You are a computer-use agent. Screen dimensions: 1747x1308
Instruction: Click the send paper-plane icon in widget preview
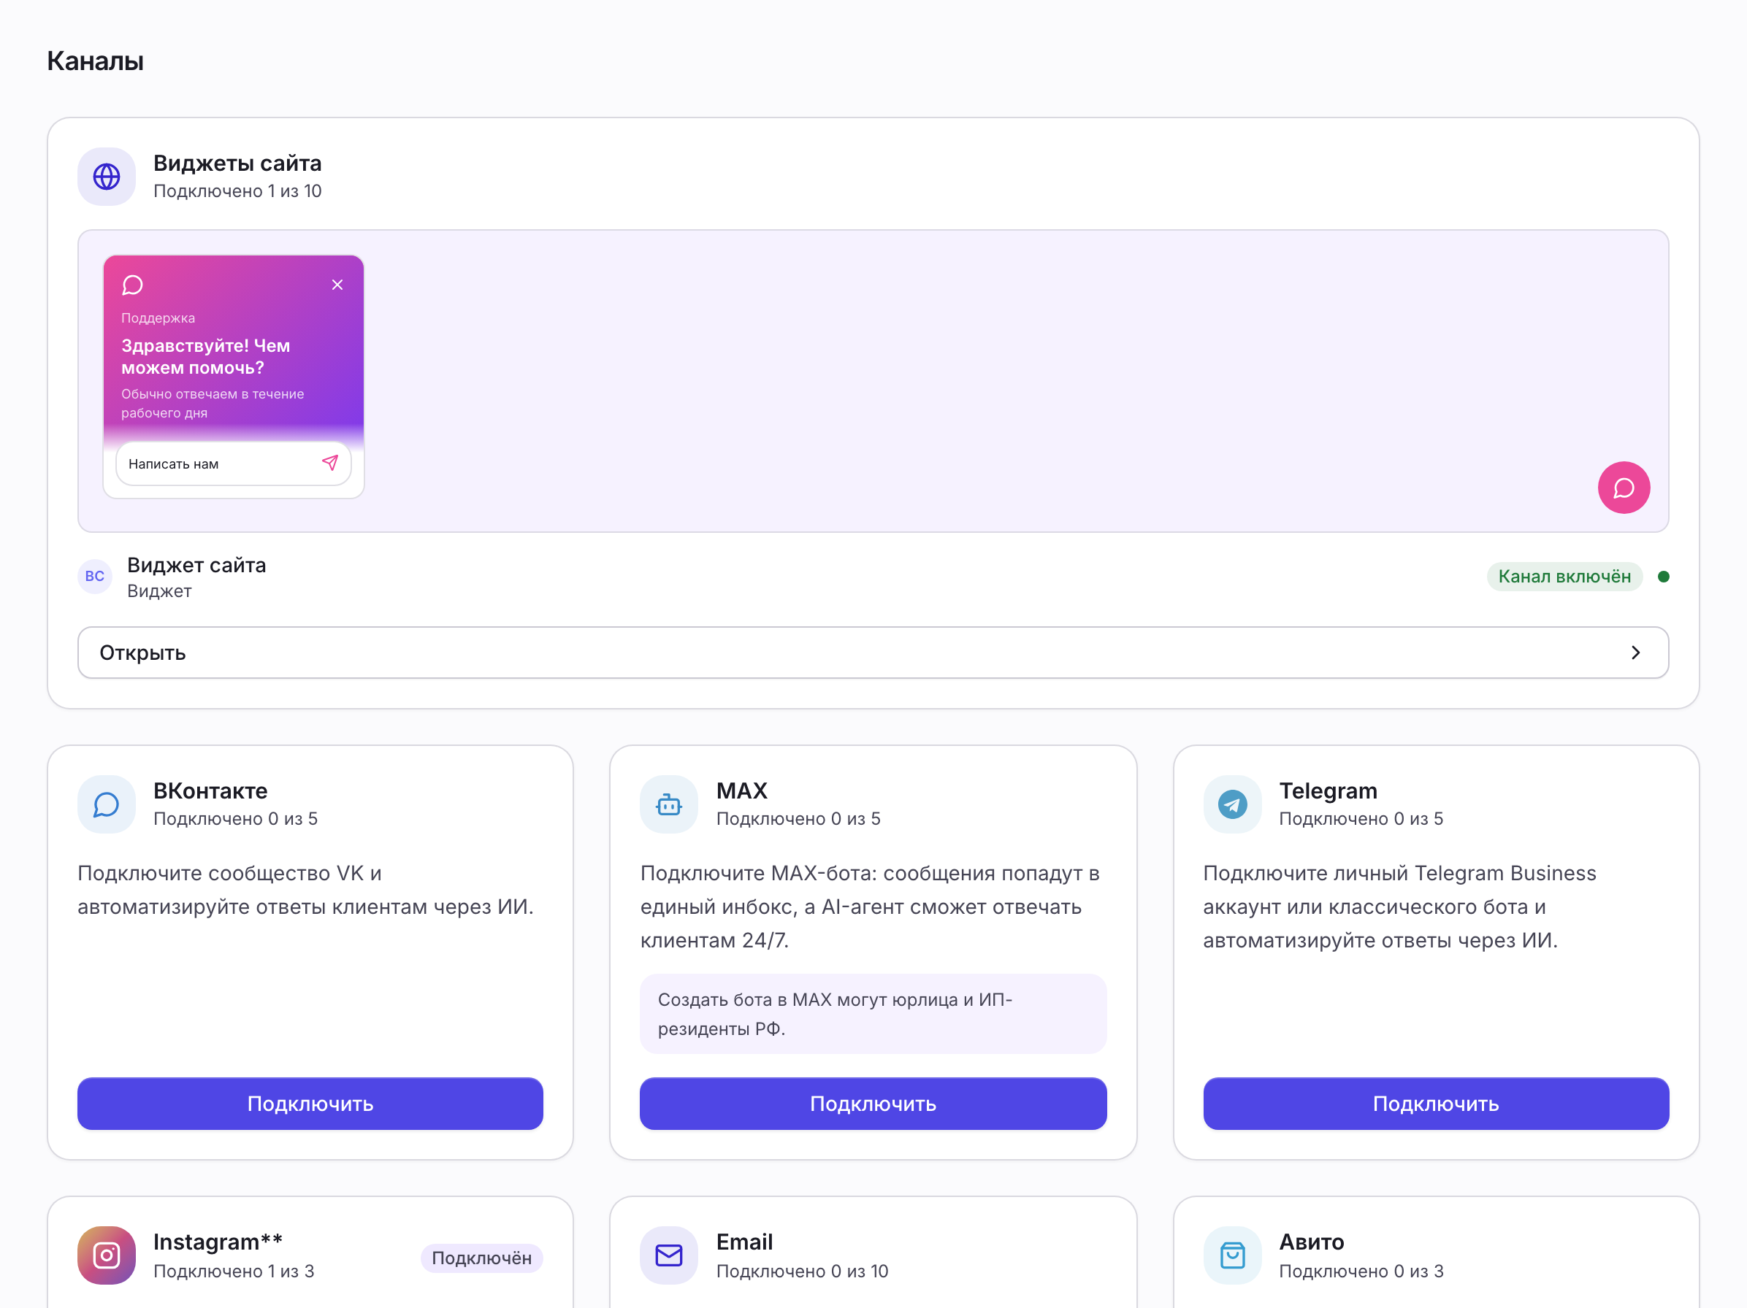point(330,463)
